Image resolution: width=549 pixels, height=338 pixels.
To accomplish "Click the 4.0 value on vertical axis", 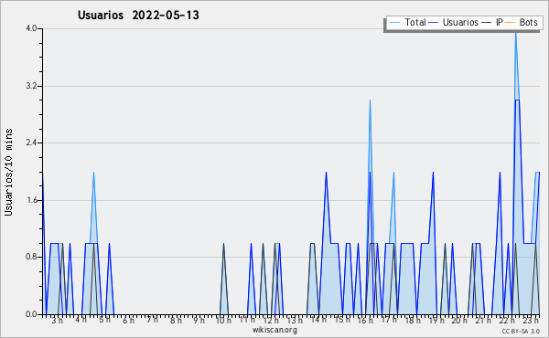I will point(31,28).
